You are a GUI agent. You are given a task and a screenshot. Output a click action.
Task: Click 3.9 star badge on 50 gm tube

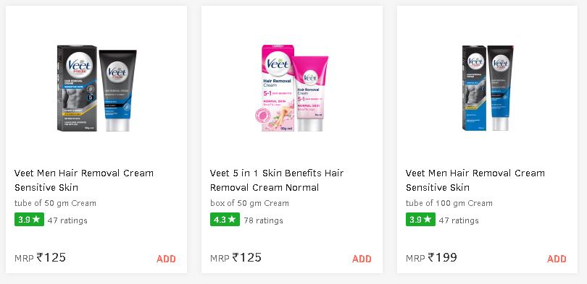29,220
